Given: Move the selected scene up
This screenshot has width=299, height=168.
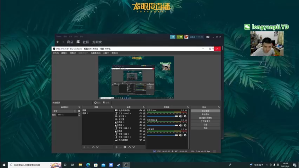Looking at the screenshot, I should (x=93, y=147).
